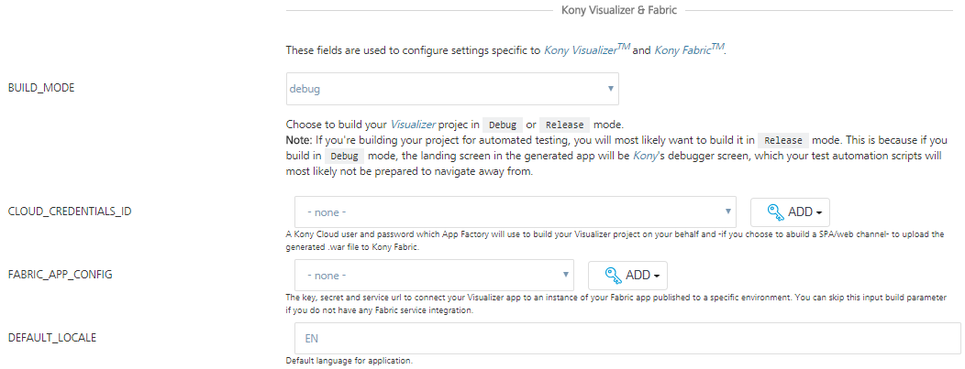Click the key icon beside CLOUD_CREDENTIALS_ID dropdown
Image resolution: width=965 pixels, height=369 pixels.
(x=773, y=212)
